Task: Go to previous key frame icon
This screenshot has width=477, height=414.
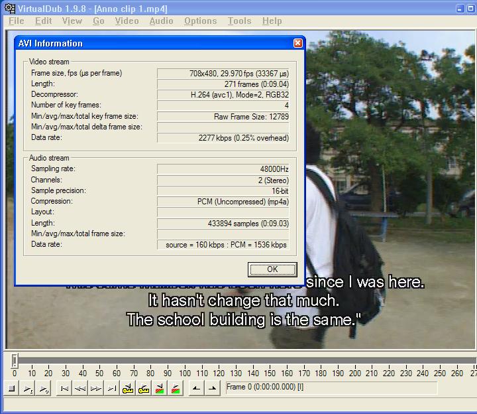Action: click(x=128, y=388)
